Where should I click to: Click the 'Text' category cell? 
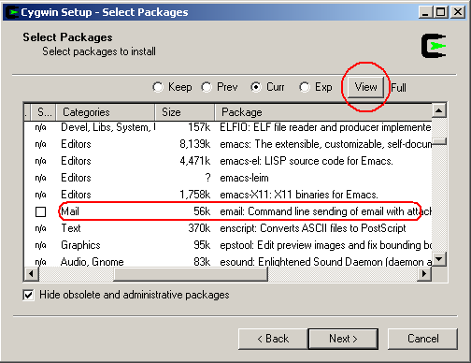coord(71,228)
